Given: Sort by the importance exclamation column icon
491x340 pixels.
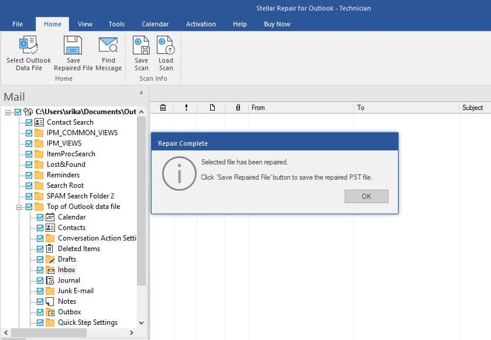Looking at the screenshot, I should [186, 108].
